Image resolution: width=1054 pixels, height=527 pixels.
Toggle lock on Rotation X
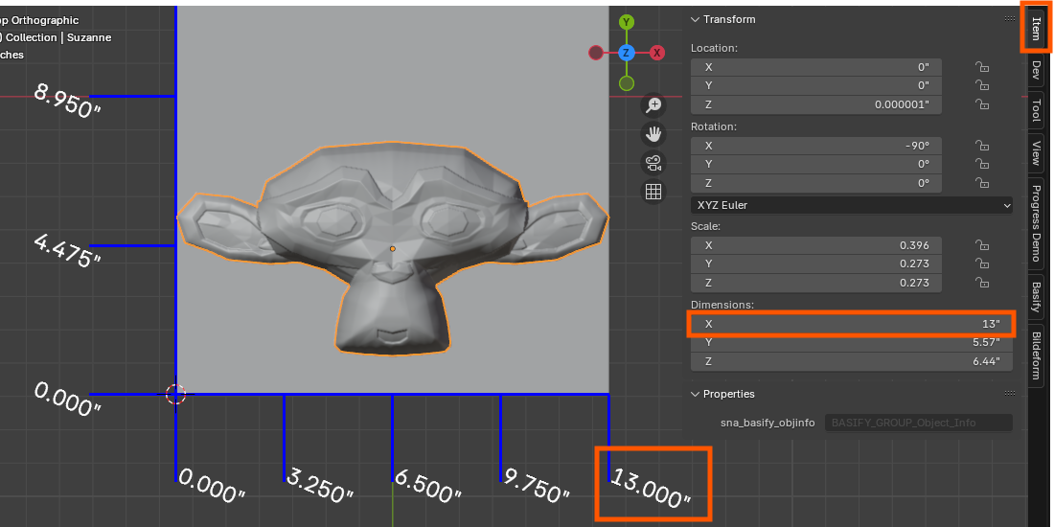982,146
